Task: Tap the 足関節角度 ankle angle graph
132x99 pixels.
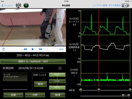Action: point(106,48)
